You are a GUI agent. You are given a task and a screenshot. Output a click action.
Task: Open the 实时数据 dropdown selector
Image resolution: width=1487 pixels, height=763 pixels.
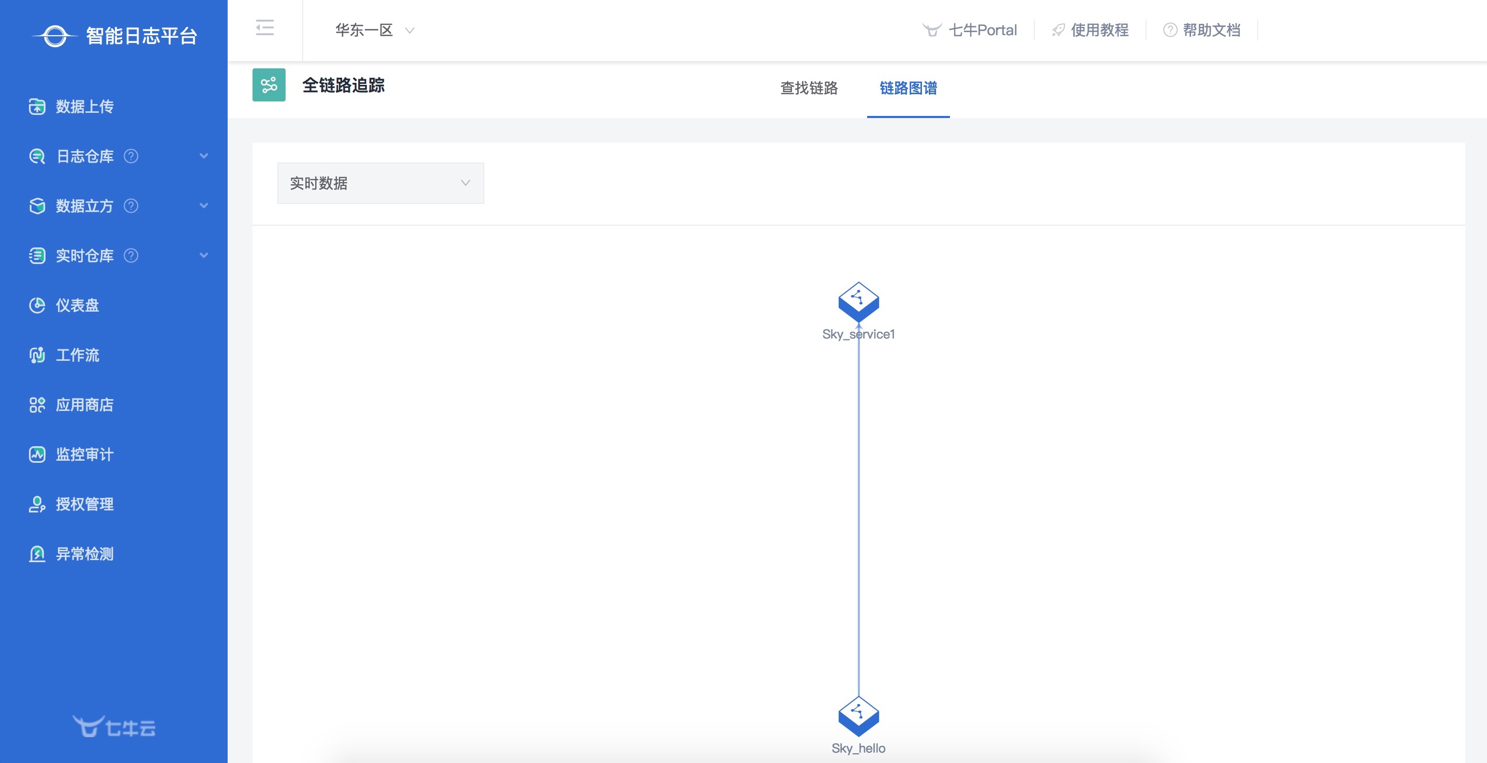[x=380, y=183]
